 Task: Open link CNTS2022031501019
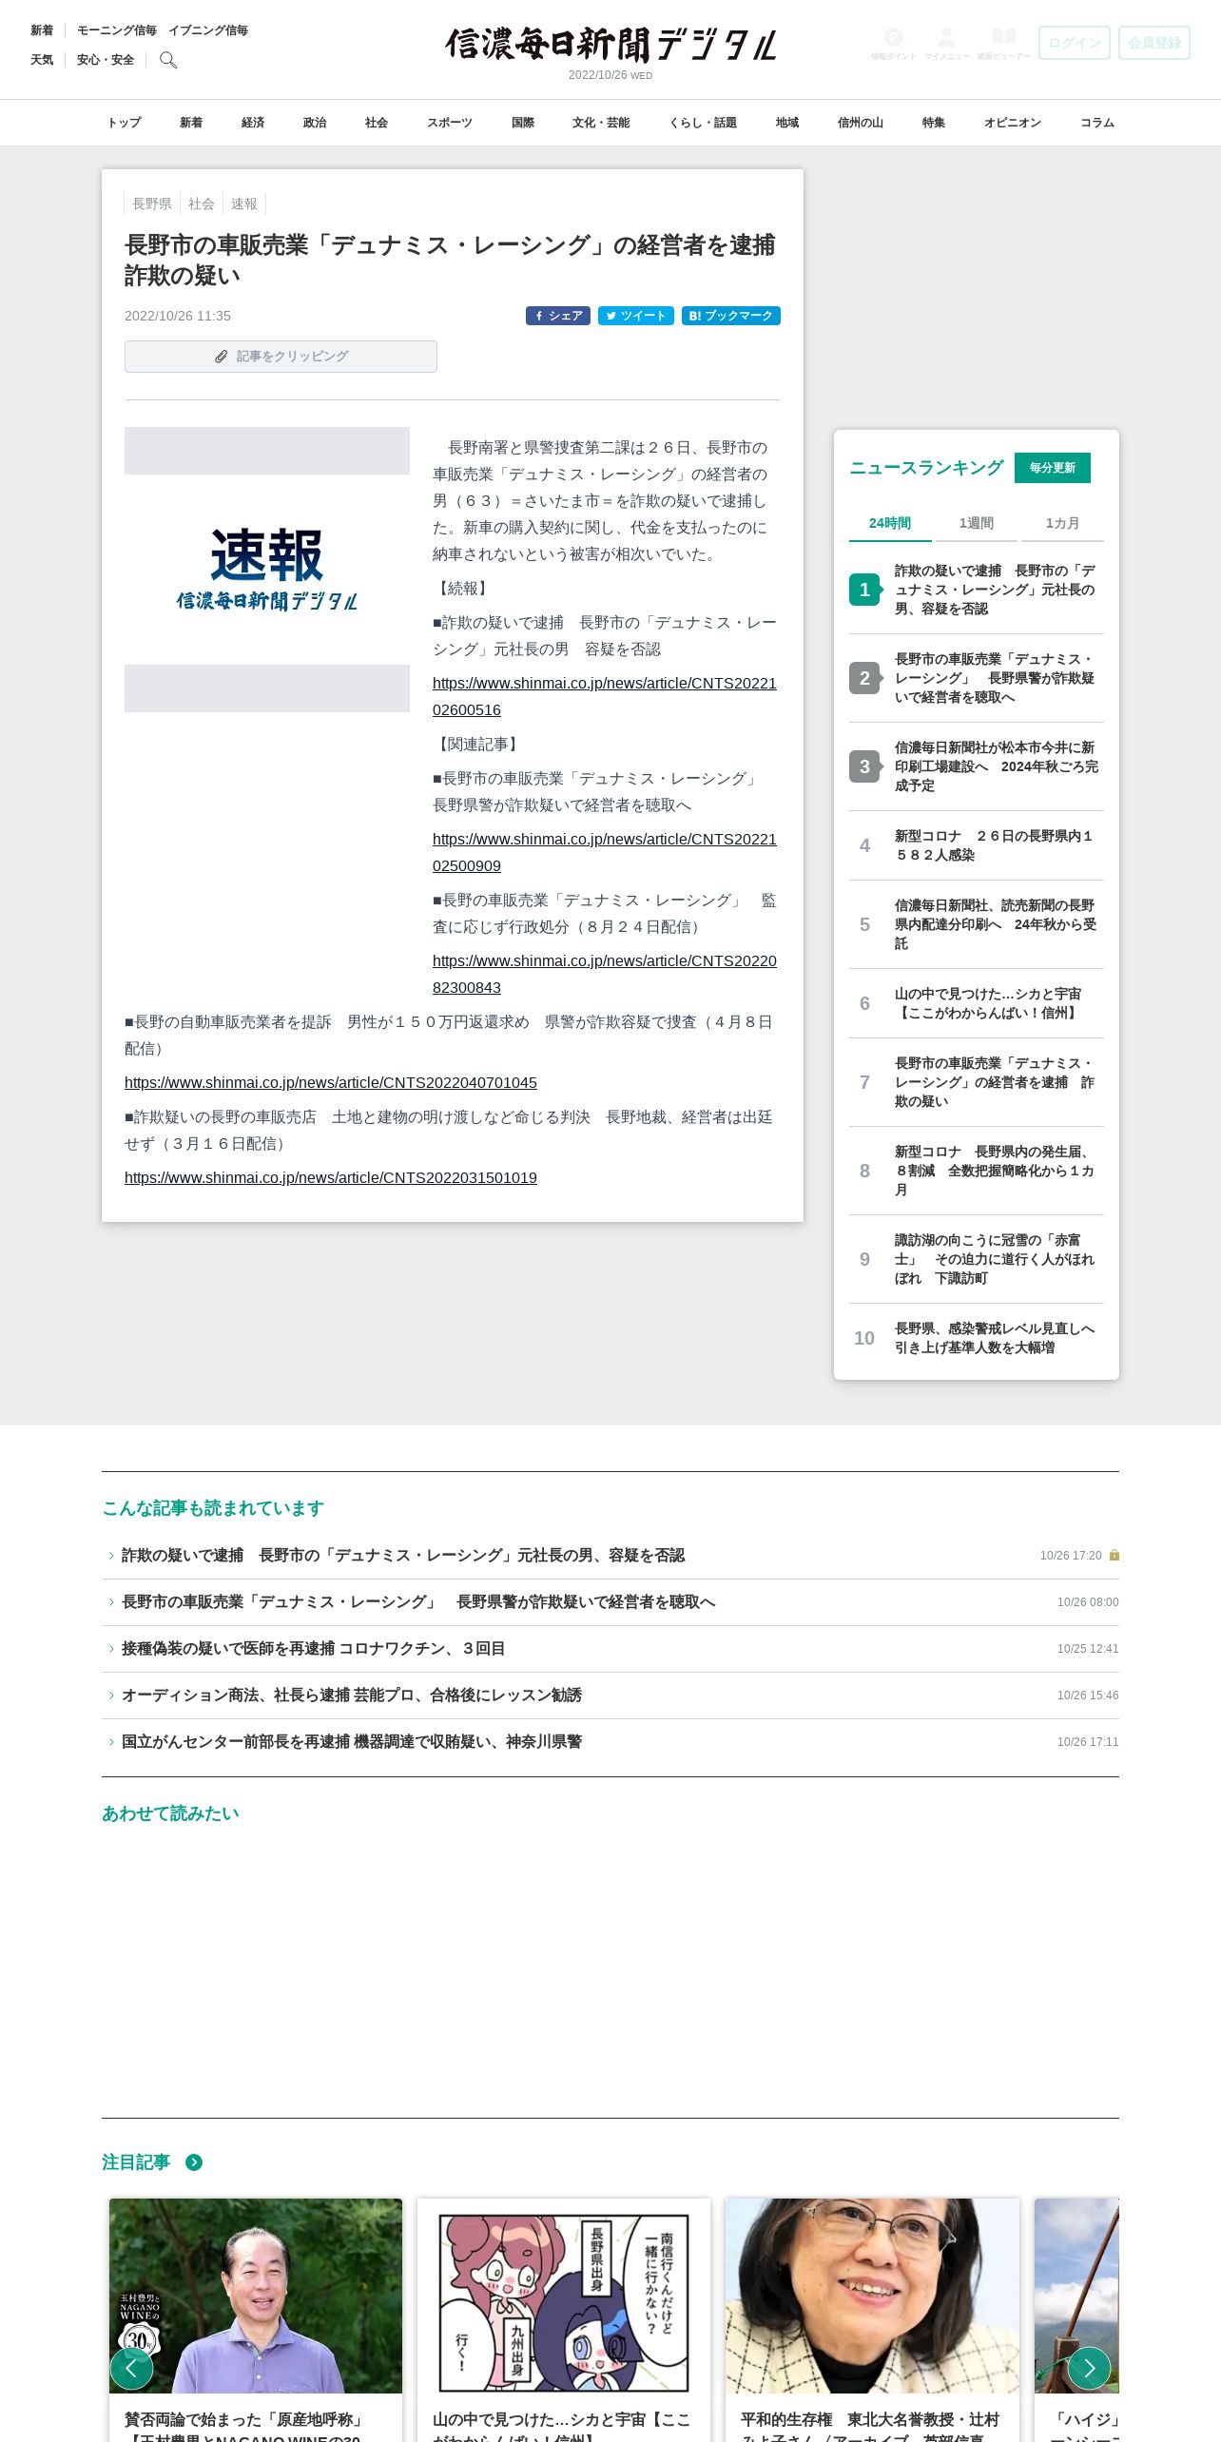coord(331,1177)
